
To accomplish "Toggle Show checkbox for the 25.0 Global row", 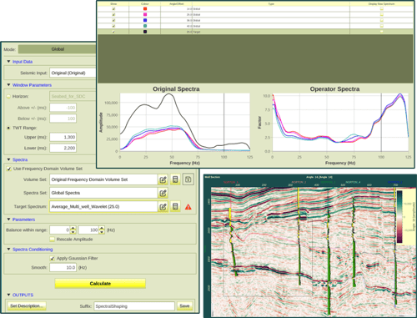I will pyautogui.click(x=113, y=14).
